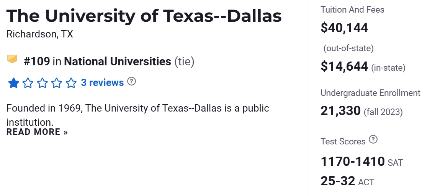Click the second rating star
The image size is (422, 196).
click(28, 83)
